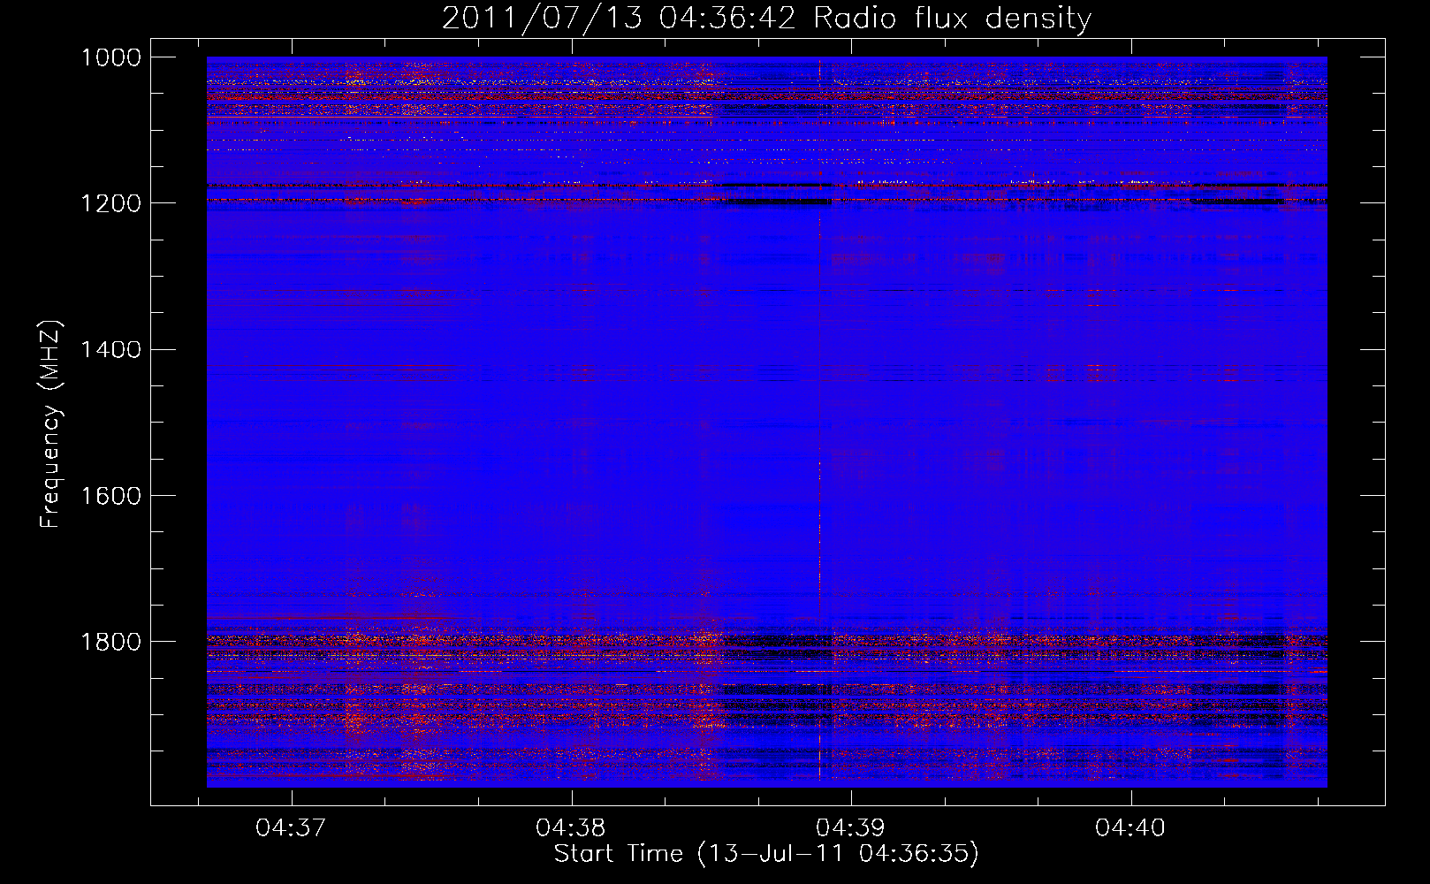Click the plot title '2011/07/13 04:36:42 Radio flux density'
The width and height of the screenshot is (1430, 884).
point(766,18)
